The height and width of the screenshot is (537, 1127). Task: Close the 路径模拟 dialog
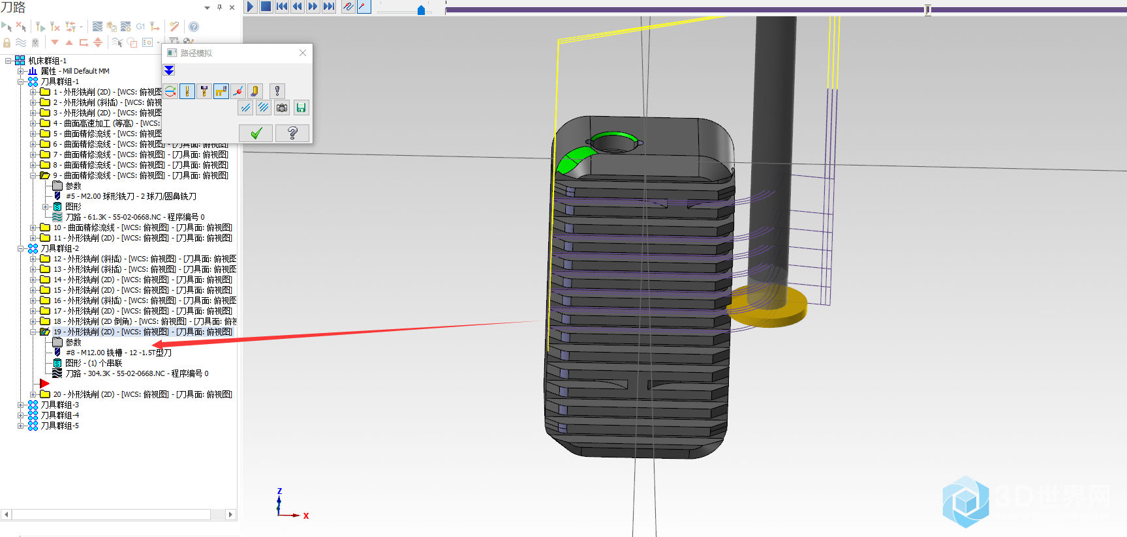coord(303,53)
